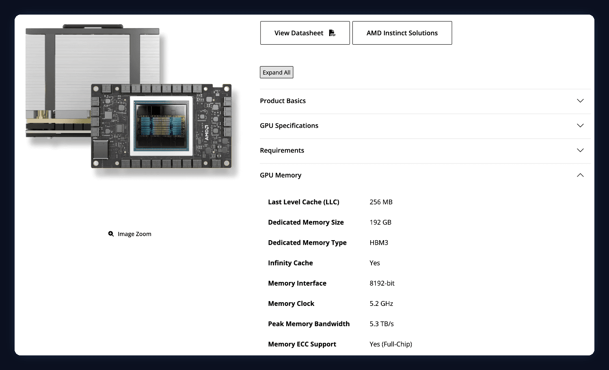Click the GPU Memory heading
Viewport: 609px width, 370px height.
coord(281,175)
